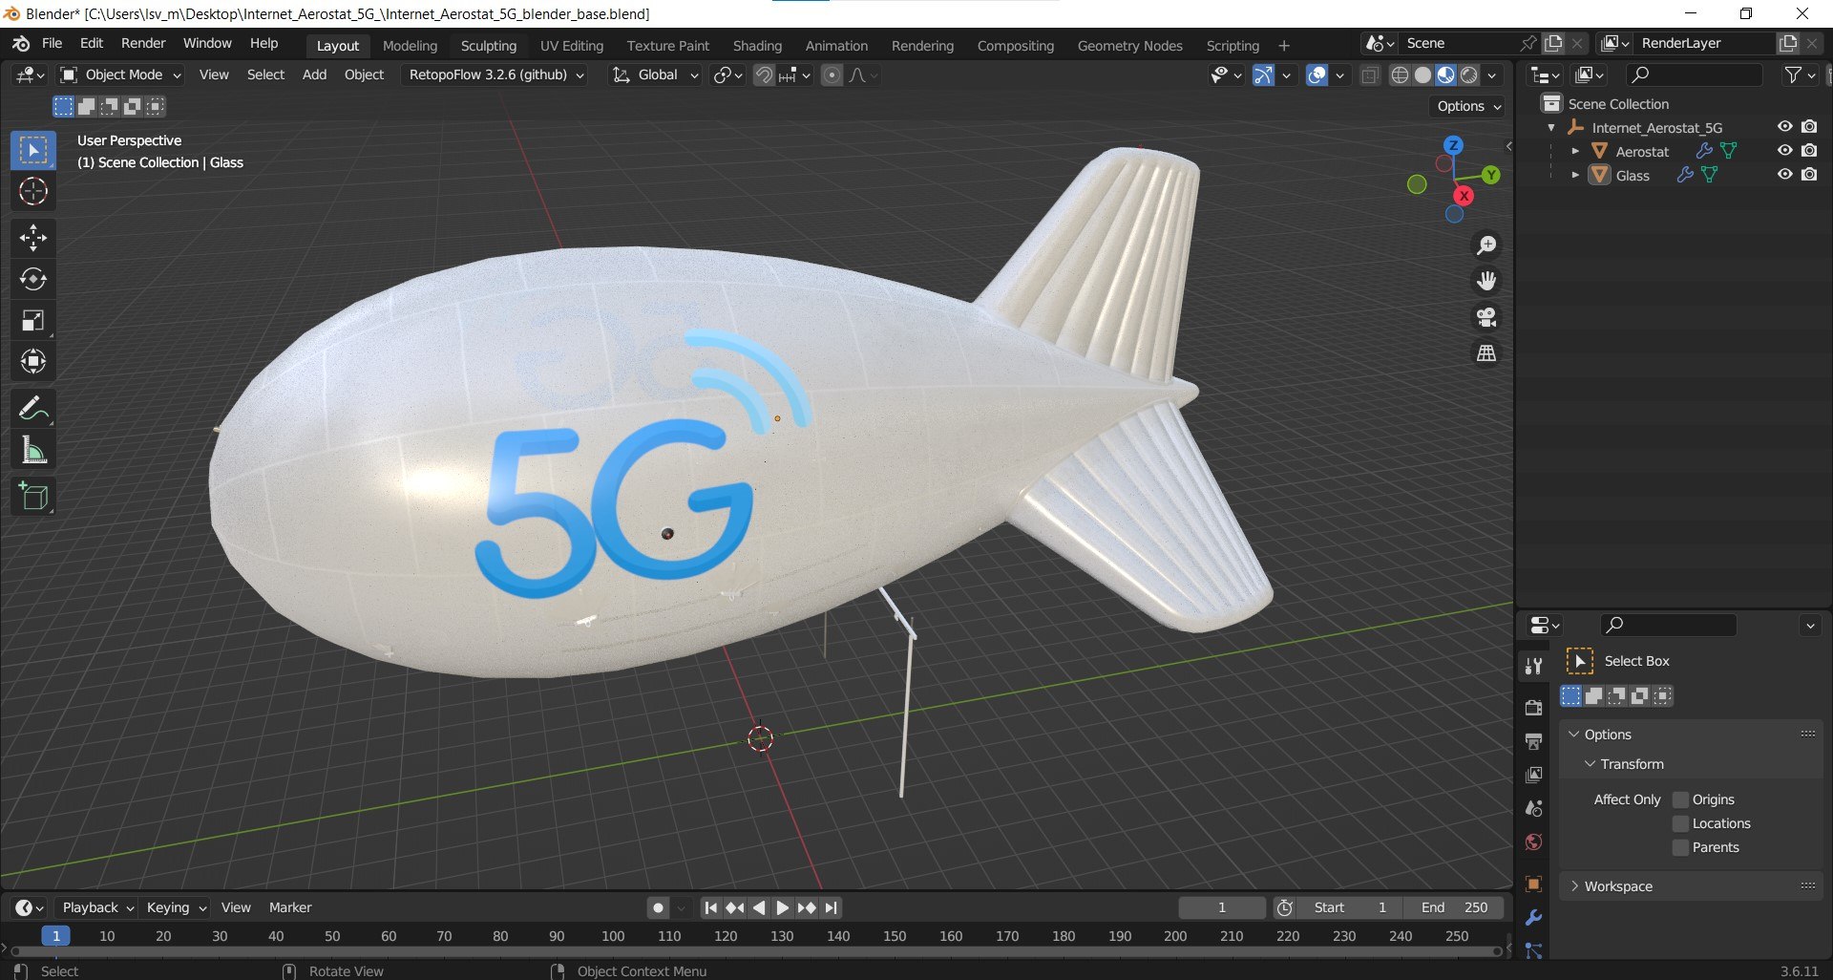1833x980 pixels.
Task: Expand the Aerostat object in outliner
Action: click(1575, 151)
